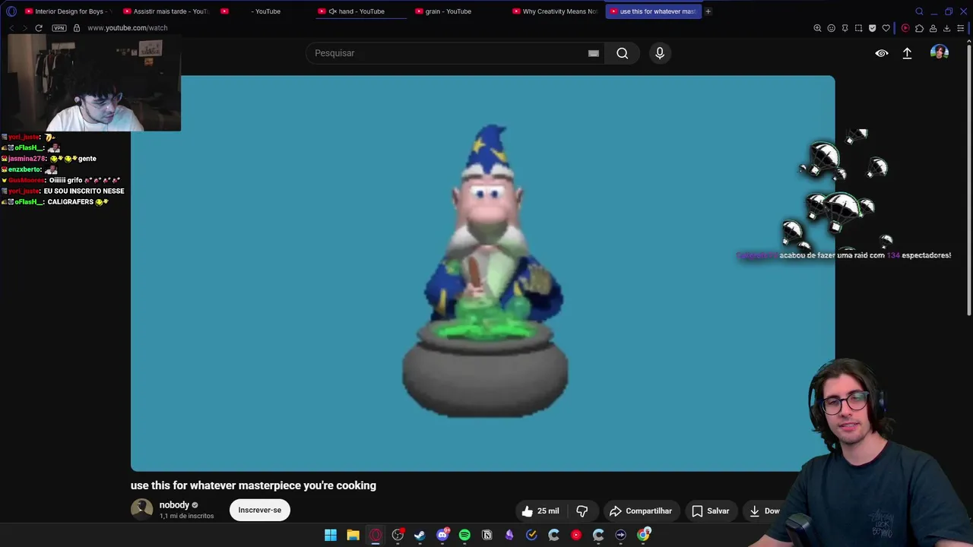Start voice search with microphone icon
The width and height of the screenshot is (973, 547).
660,53
